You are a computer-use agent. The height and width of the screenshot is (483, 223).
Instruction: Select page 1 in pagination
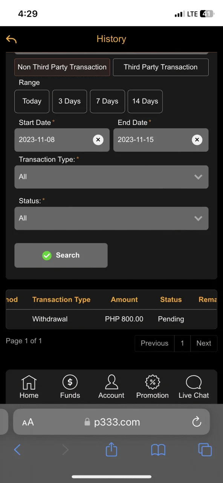[182, 343]
